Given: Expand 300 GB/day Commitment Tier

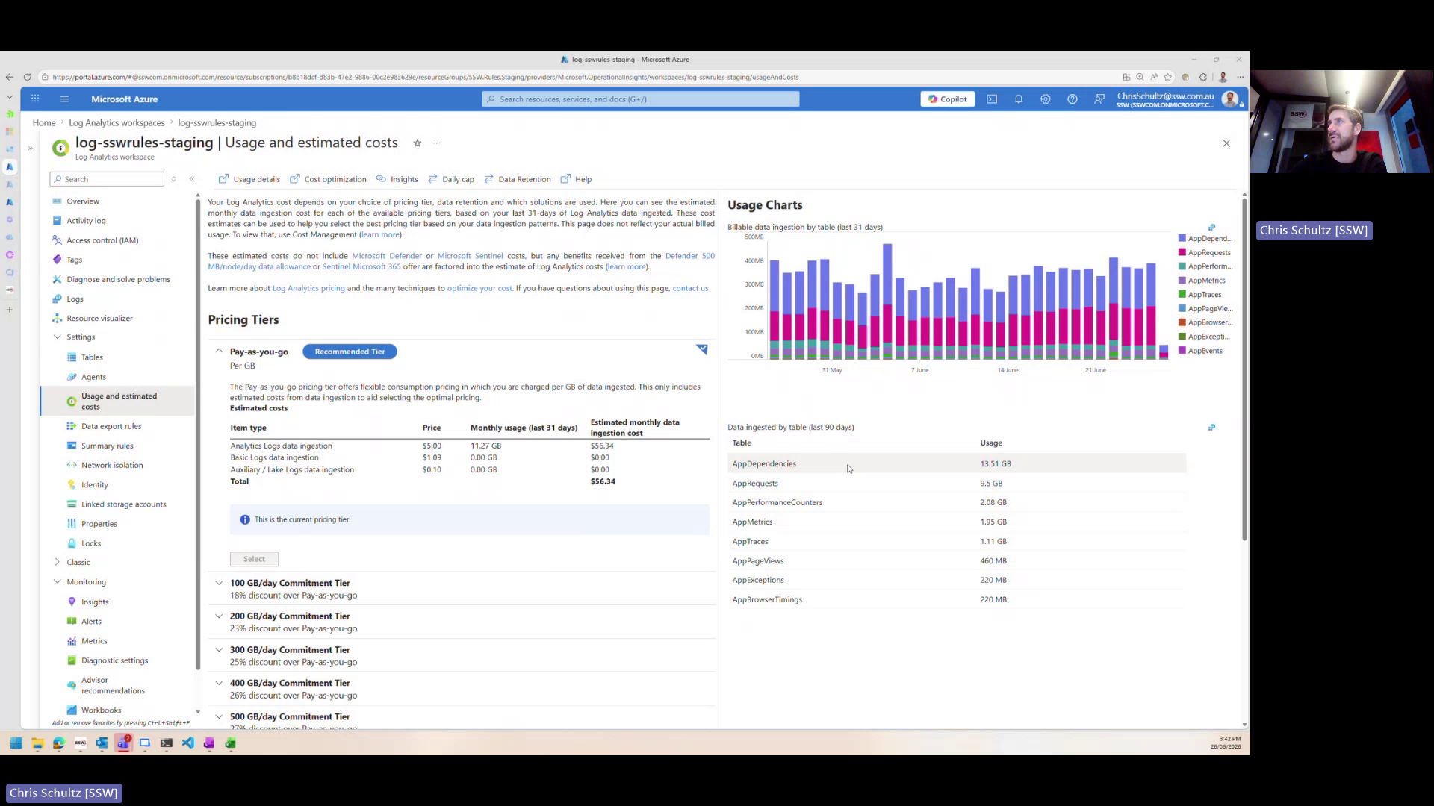Looking at the screenshot, I should click(x=219, y=649).
